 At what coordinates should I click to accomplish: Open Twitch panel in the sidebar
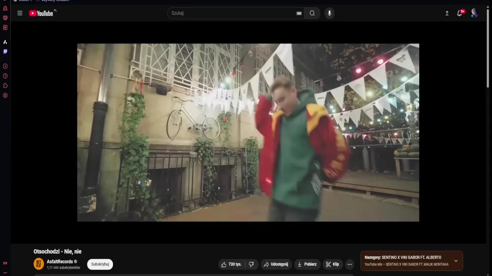5,51
